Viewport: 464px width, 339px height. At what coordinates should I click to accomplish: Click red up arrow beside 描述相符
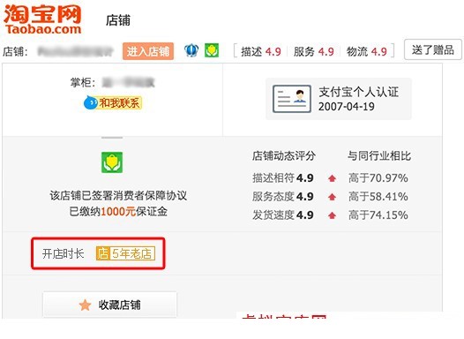coord(332,178)
